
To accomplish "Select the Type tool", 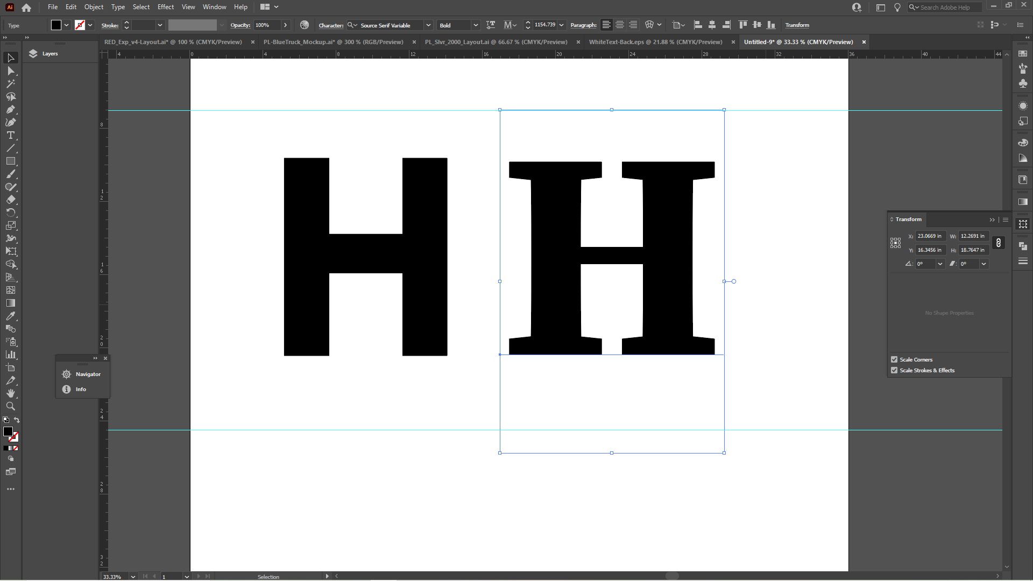I will point(11,136).
